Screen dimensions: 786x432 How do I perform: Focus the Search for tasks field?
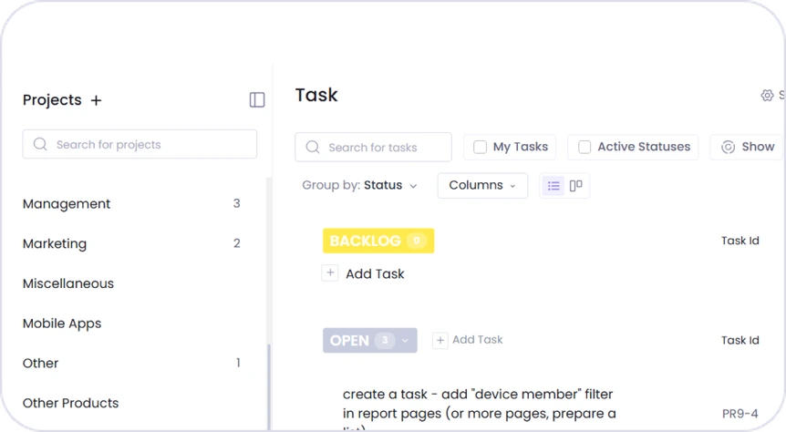tap(374, 147)
